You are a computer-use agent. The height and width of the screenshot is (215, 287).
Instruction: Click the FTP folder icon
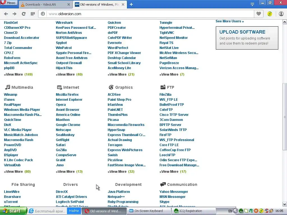[x=163, y=87]
